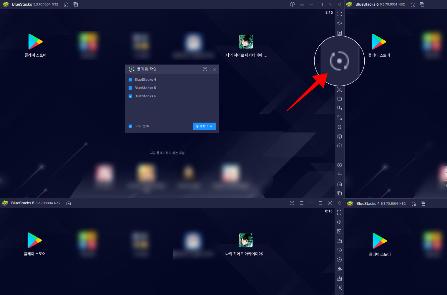Show recent apps from top-left sidebar bottom
This screenshot has height=295, width=447.
coord(340,193)
